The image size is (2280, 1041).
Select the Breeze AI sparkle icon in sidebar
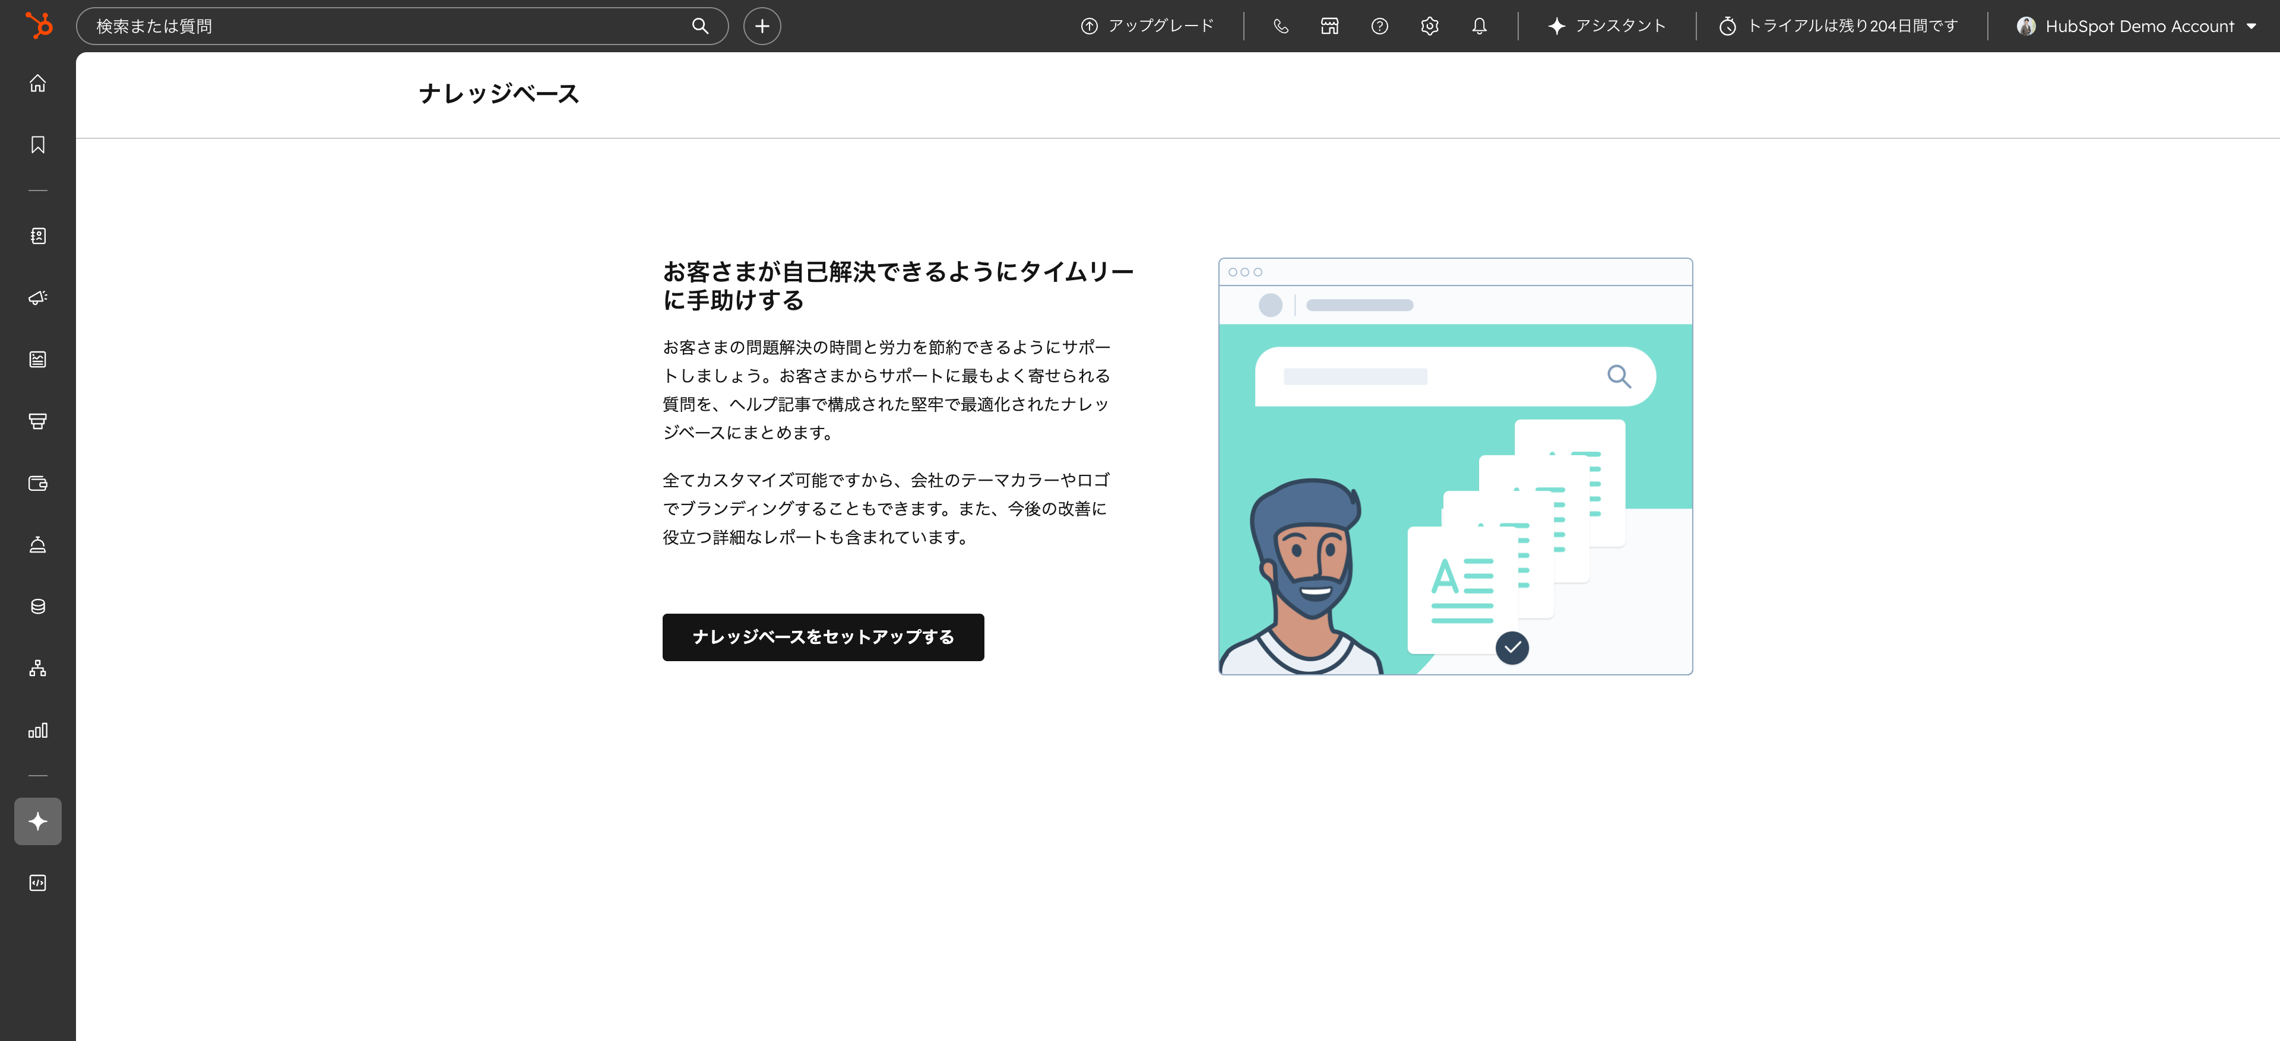37,821
